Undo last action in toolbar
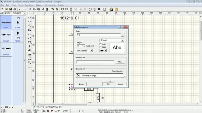202x113 pixels. tap(20, 9)
